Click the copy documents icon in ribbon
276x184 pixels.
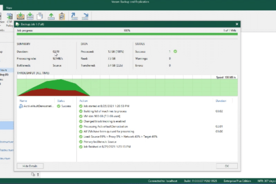tap(40, 16)
